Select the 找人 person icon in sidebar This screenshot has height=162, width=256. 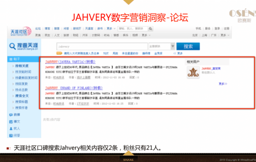point(11,129)
